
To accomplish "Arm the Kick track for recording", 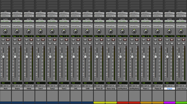I will pyautogui.click(x=8, y=40).
